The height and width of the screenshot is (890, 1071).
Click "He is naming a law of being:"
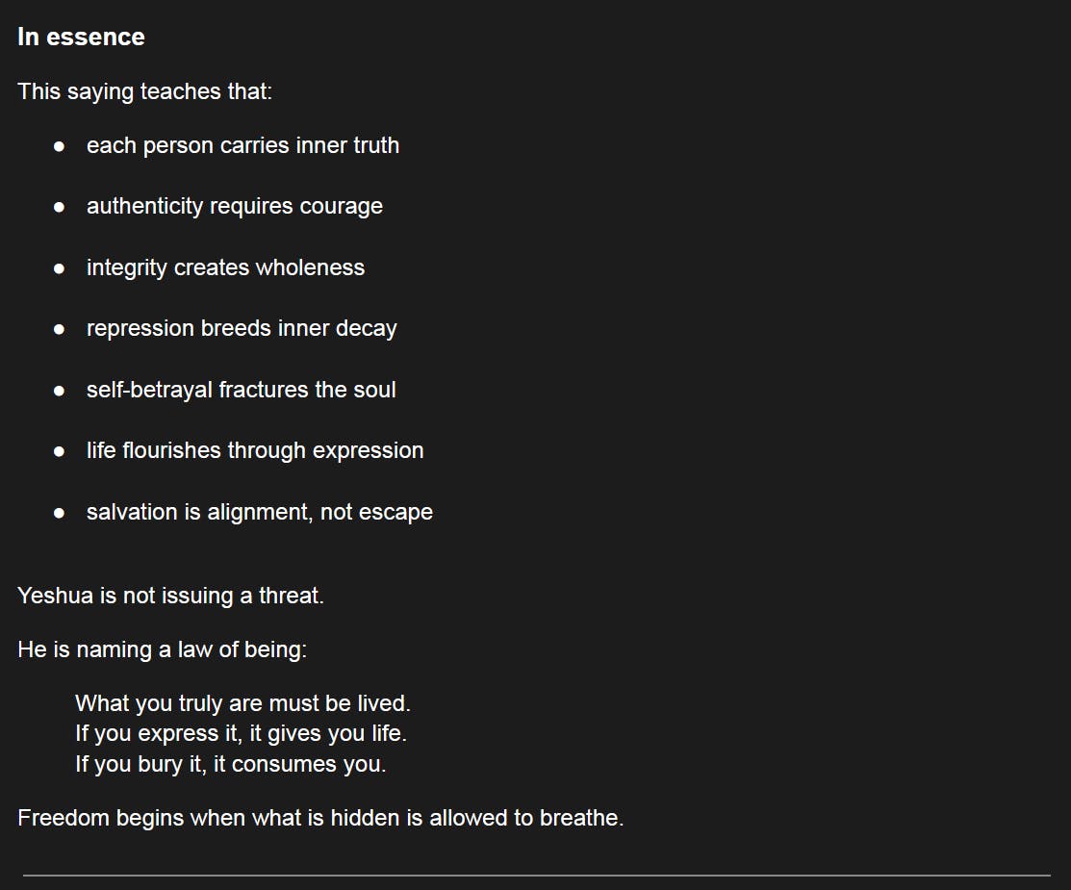pos(162,649)
